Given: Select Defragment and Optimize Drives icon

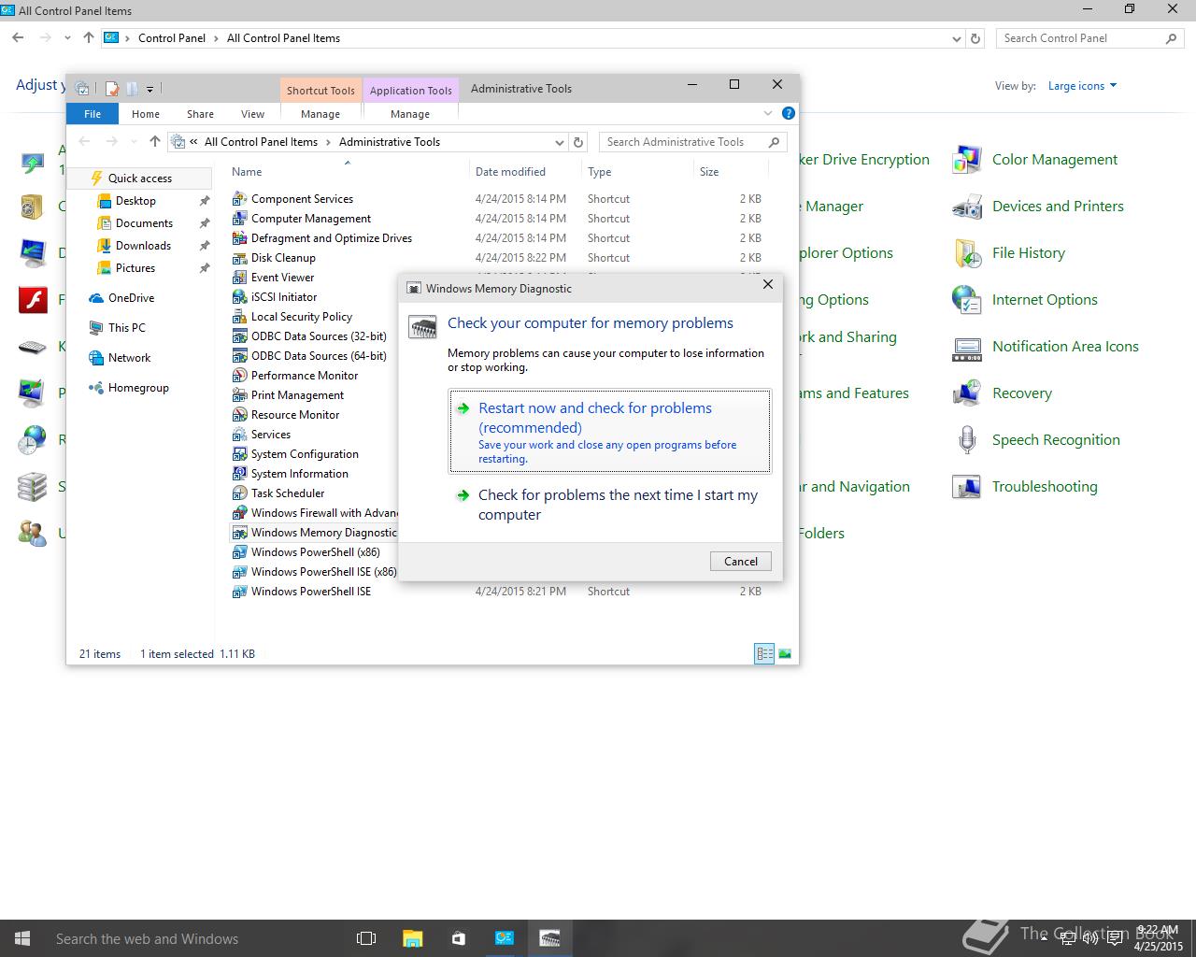Looking at the screenshot, I should [x=239, y=238].
